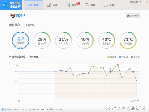Click the 硬件状态 section heading
Screen dimensions: 149x112
click(x=15, y=25)
